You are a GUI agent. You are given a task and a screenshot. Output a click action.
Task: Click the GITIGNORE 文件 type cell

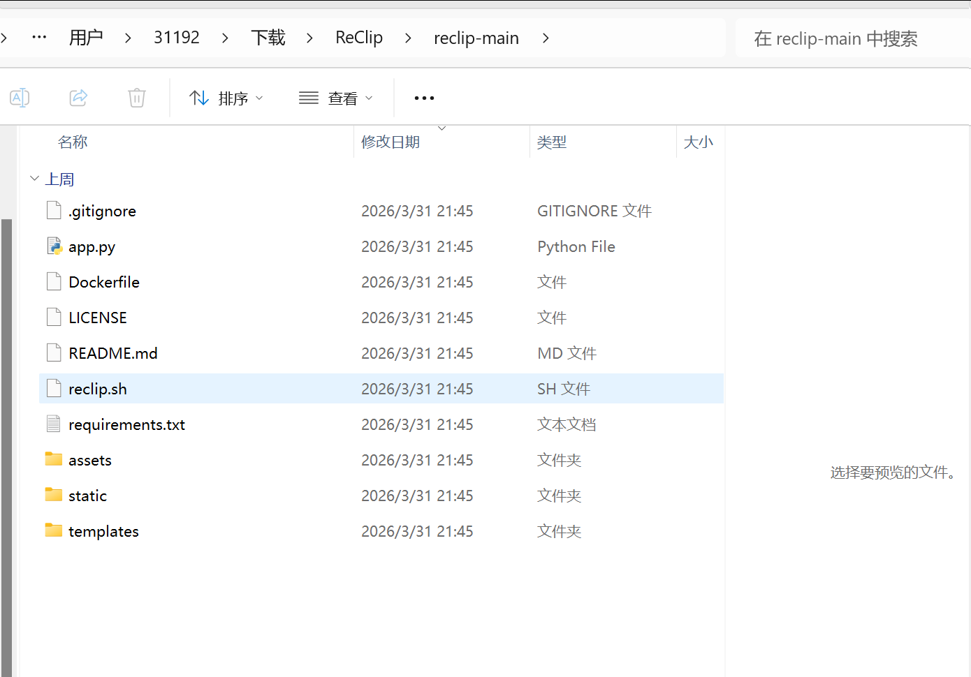(594, 211)
